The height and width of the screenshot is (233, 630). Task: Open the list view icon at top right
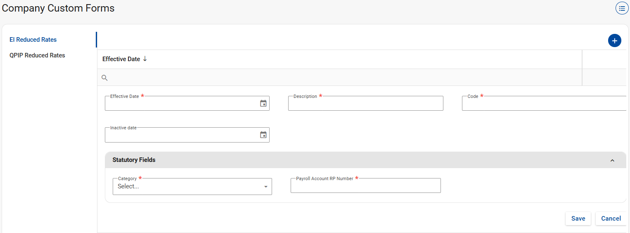[x=622, y=8]
